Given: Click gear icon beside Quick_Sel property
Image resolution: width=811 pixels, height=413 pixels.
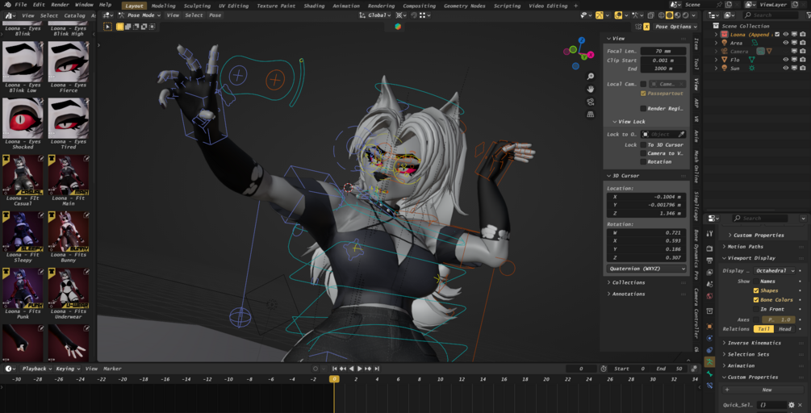Looking at the screenshot, I should (791, 405).
